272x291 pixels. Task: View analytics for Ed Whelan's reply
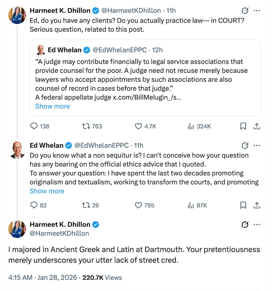pos(191,205)
